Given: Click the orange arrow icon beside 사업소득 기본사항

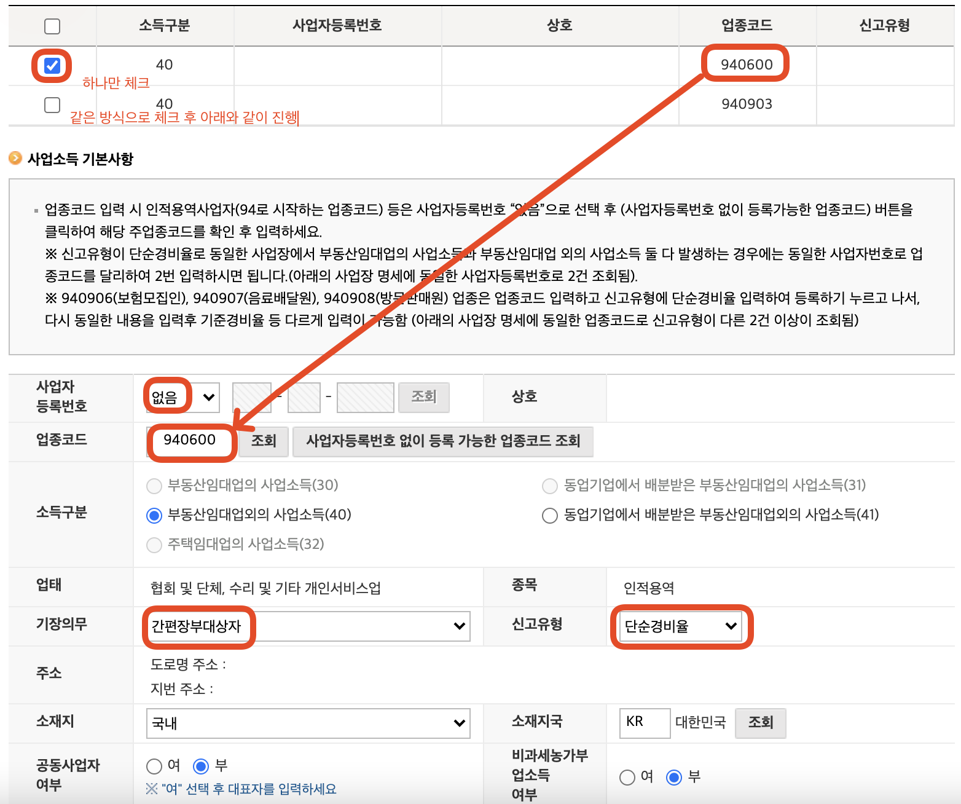Looking at the screenshot, I should pos(15,159).
